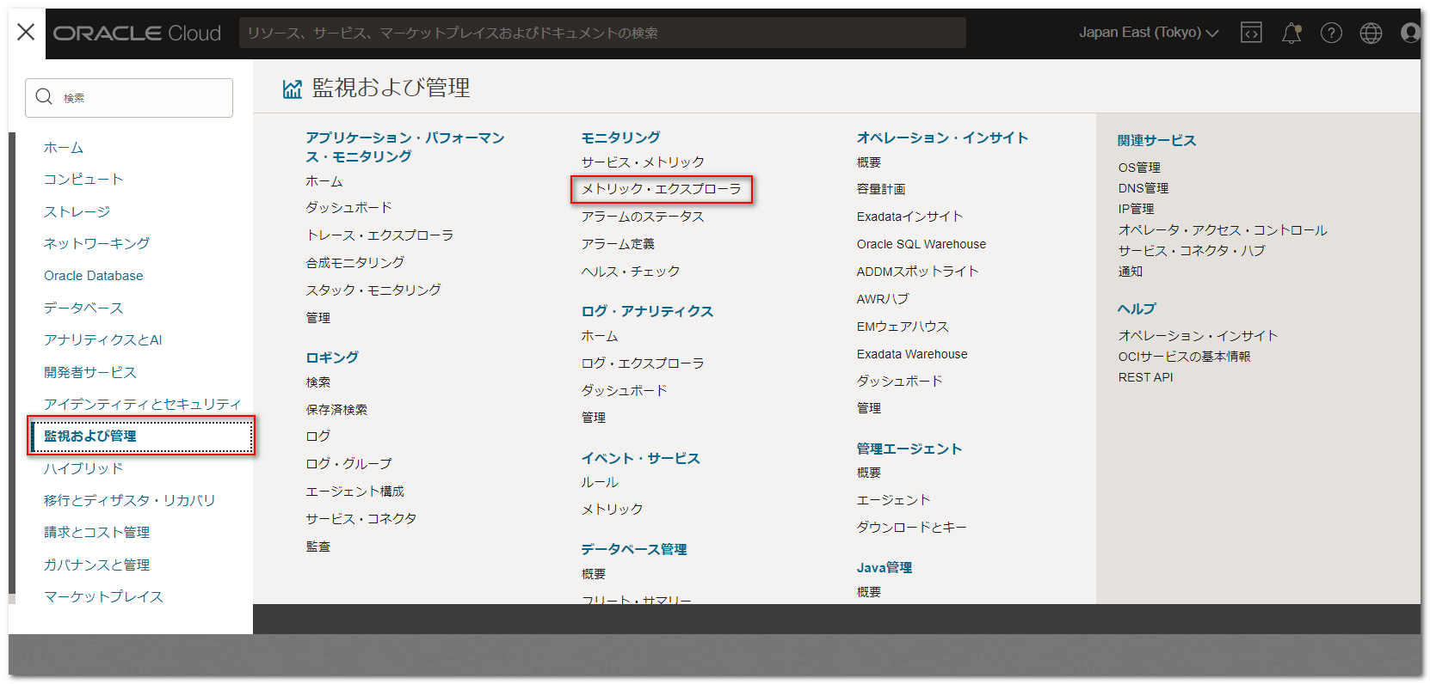
Task: Open DNS管理 related service link
Action: click(1143, 188)
